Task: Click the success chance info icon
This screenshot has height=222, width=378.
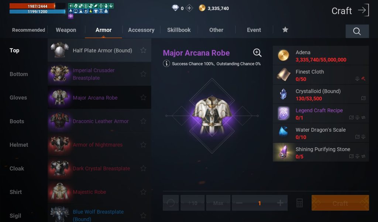Action: (166, 63)
